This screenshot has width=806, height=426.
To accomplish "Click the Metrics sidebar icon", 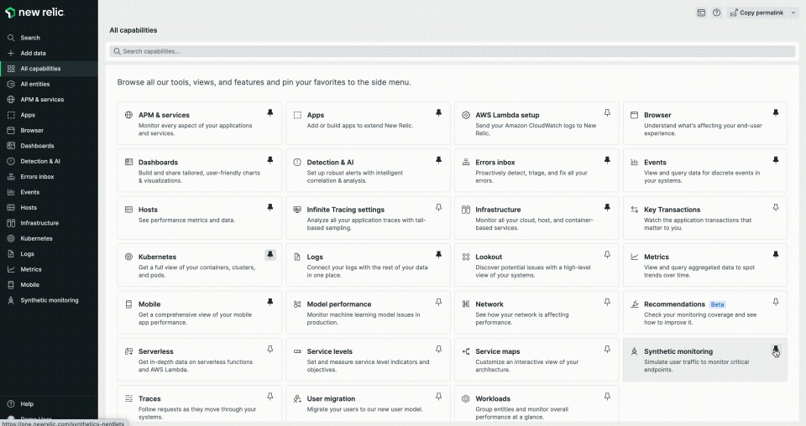I will coord(11,269).
